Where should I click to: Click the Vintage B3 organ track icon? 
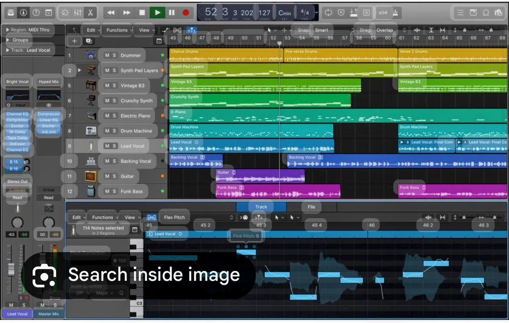tap(91, 86)
